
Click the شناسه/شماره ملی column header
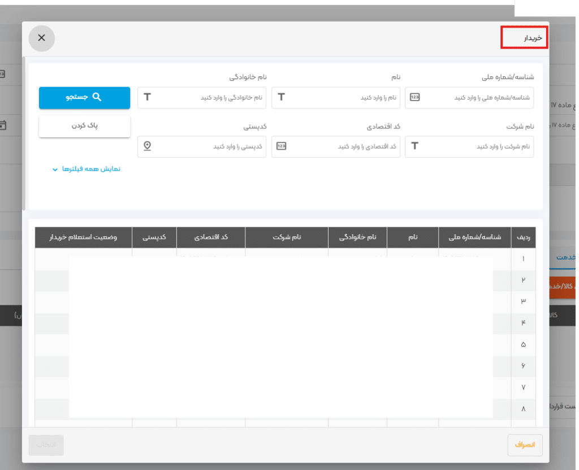click(474, 238)
